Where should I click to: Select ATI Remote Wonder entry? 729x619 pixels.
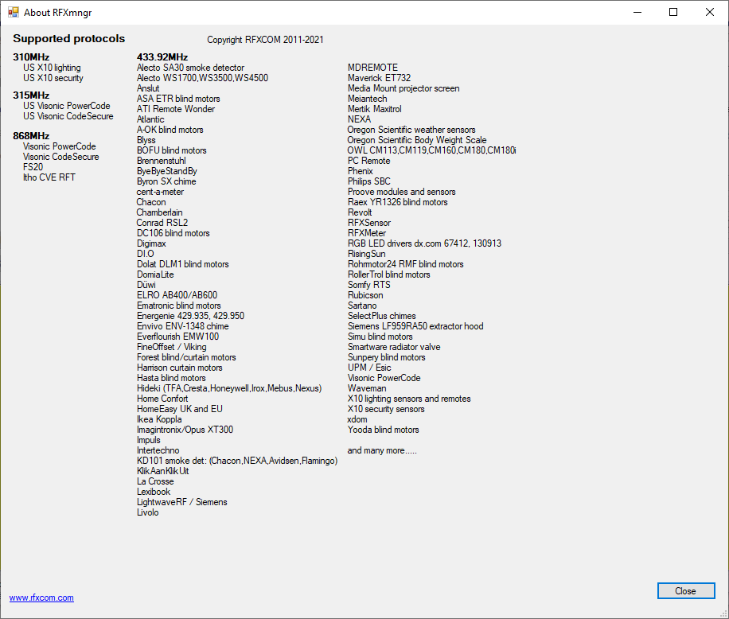click(x=176, y=109)
